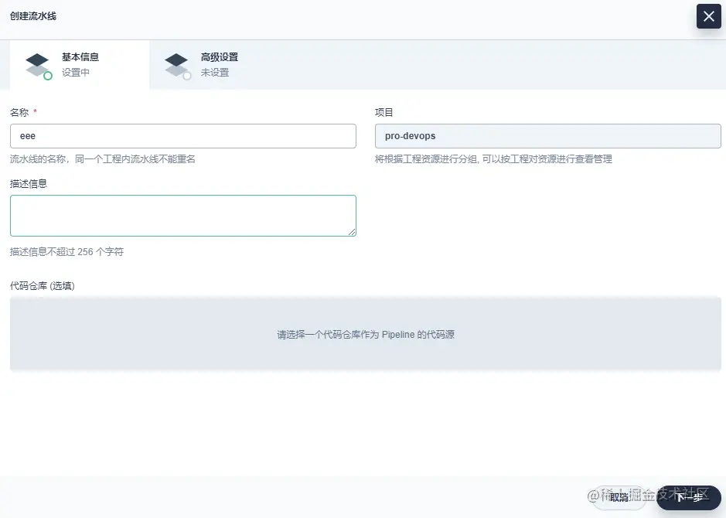Click the 代码仓库 (选填) label
The image size is (726, 518).
tap(42, 286)
